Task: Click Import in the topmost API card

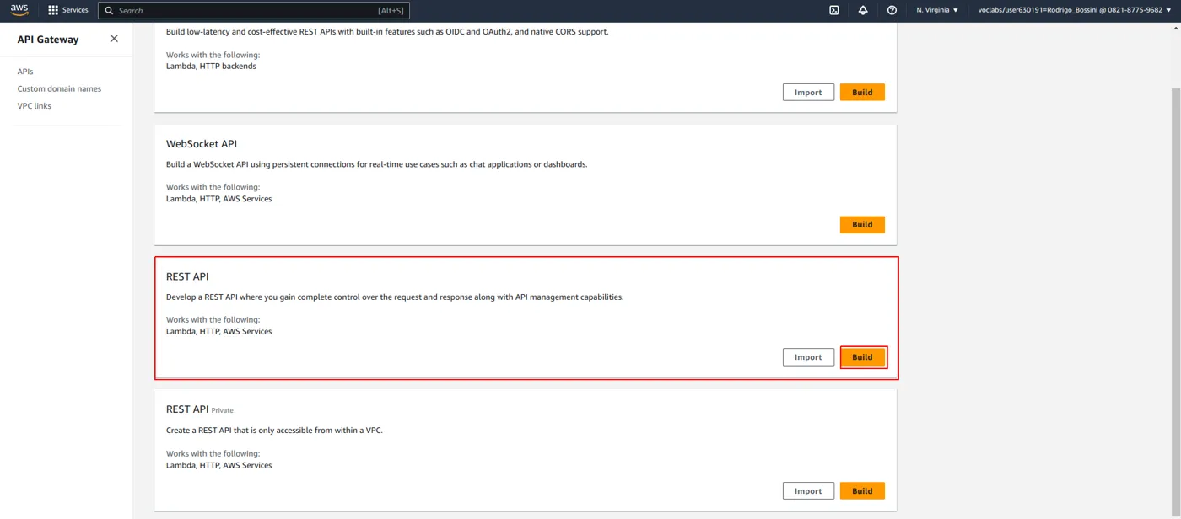Action: pyautogui.click(x=808, y=92)
